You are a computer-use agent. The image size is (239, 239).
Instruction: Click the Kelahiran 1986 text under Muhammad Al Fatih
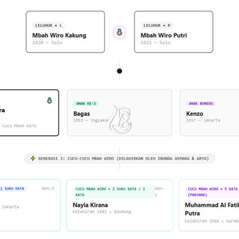[202, 221]
